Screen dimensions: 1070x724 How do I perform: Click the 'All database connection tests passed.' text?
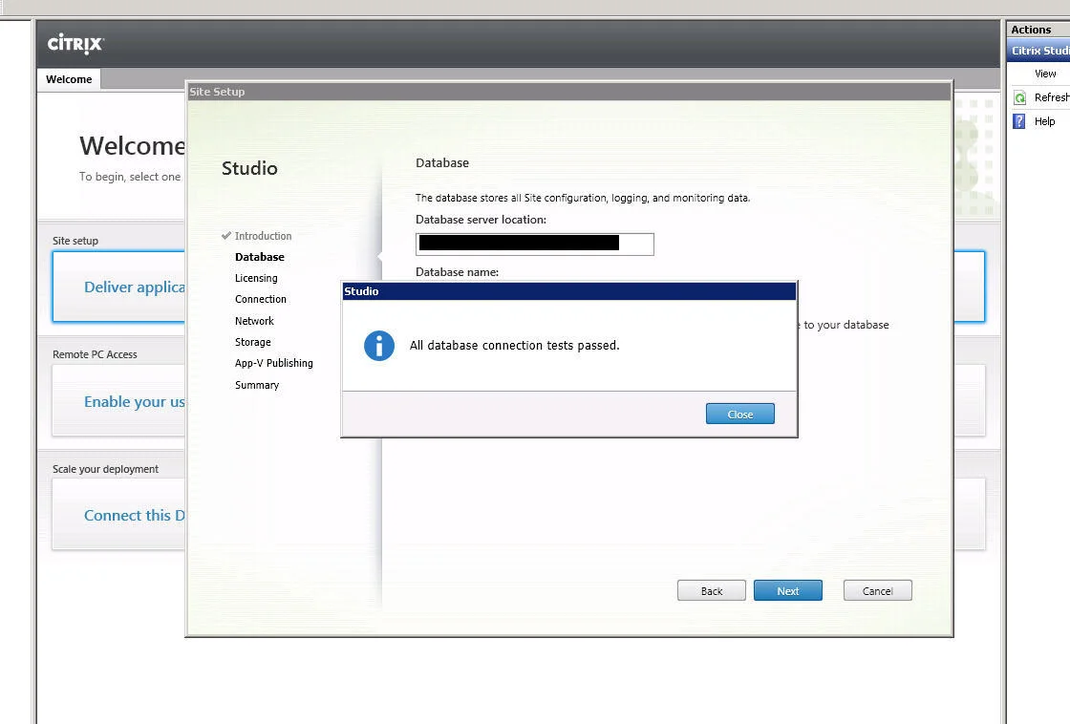pyautogui.click(x=515, y=345)
